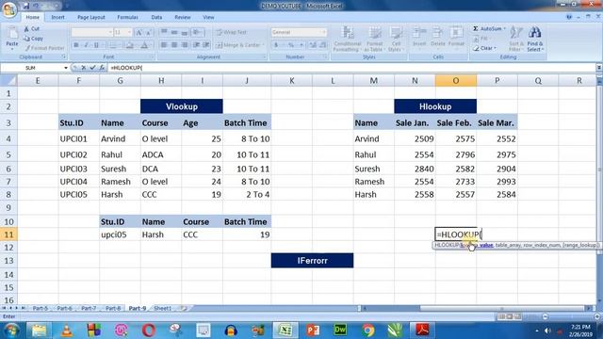Click lookup_value in HLOOKUP tooltip

click(x=477, y=245)
